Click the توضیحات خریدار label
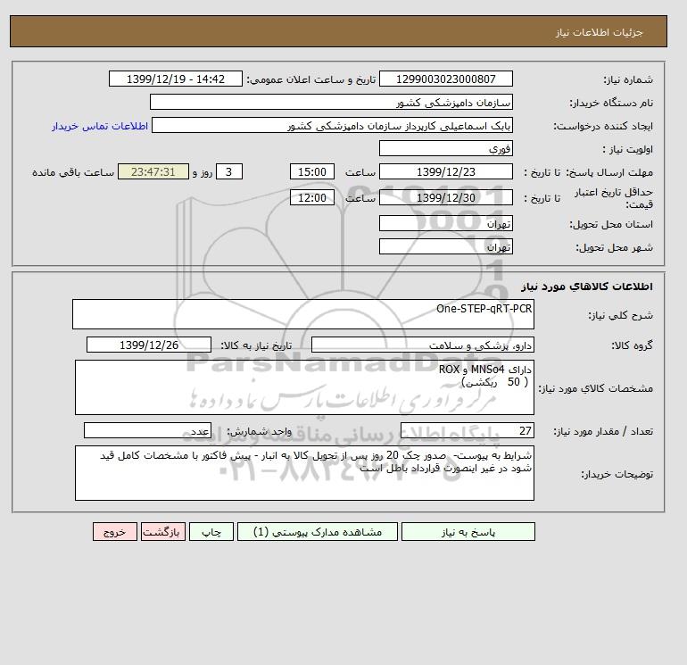The height and width of the screenshot is (665, 687). (617, 474)
